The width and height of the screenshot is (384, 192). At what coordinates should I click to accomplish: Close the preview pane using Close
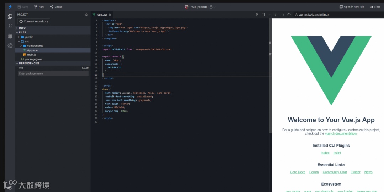point(375,7)
